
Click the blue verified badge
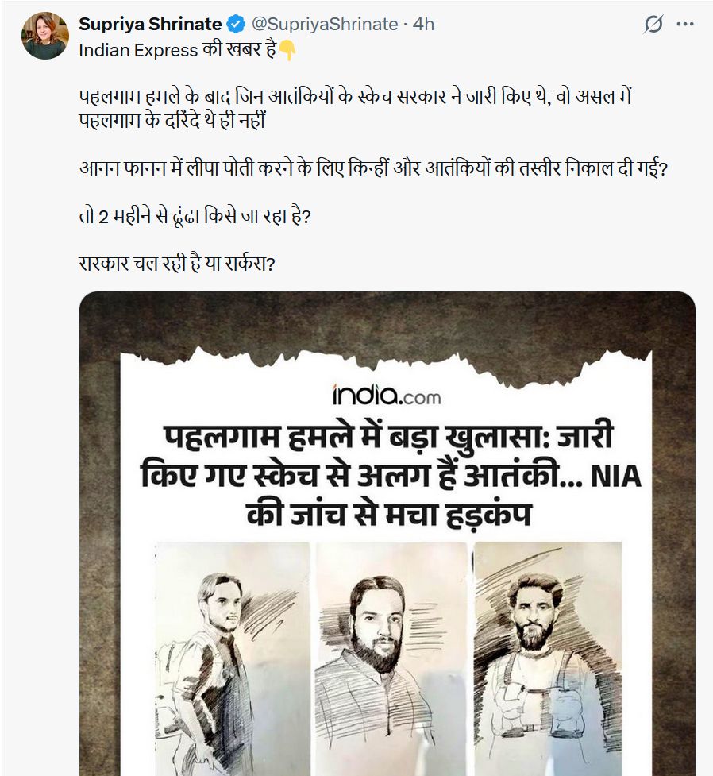click(236, 25)
